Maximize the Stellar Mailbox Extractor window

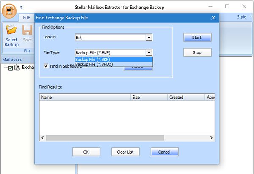click(x=227, y=6)
